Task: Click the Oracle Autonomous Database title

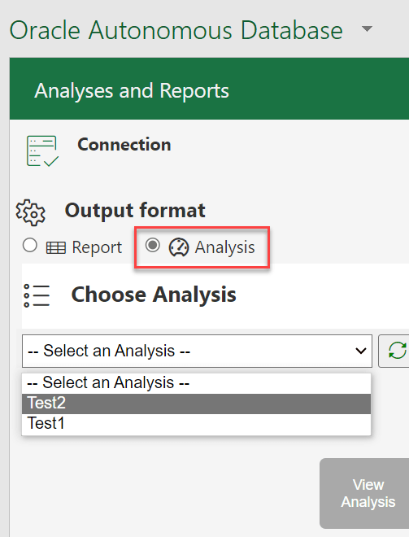Action: [x=176, y=30]
